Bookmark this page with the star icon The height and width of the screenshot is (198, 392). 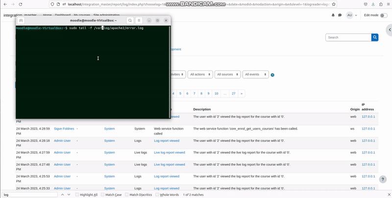(334, 4)
